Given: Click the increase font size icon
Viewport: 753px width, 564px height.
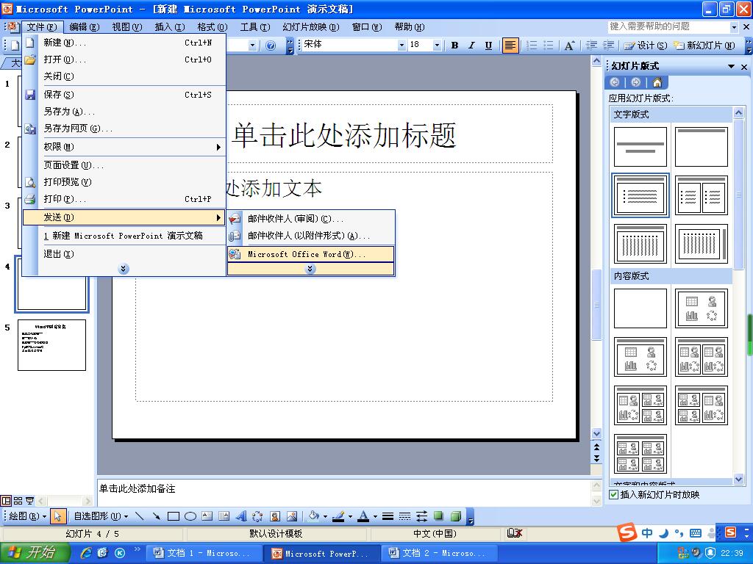Looking at the screenshot, I should 570,45.
